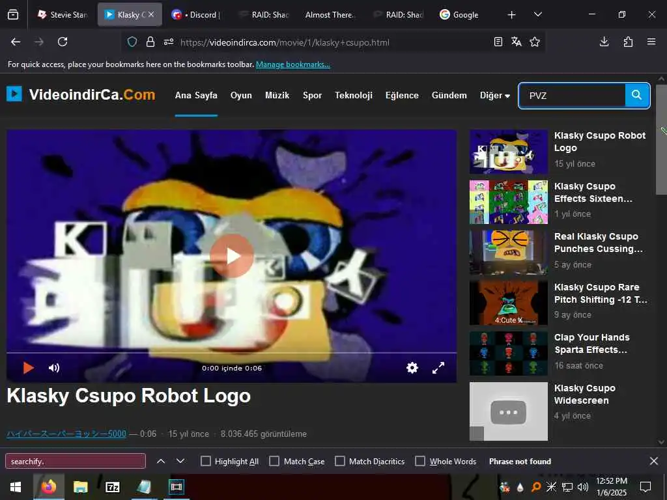Open notification center icon
Image resolution: width=667 pixels, height=500 pixels.
click(646, 487)
